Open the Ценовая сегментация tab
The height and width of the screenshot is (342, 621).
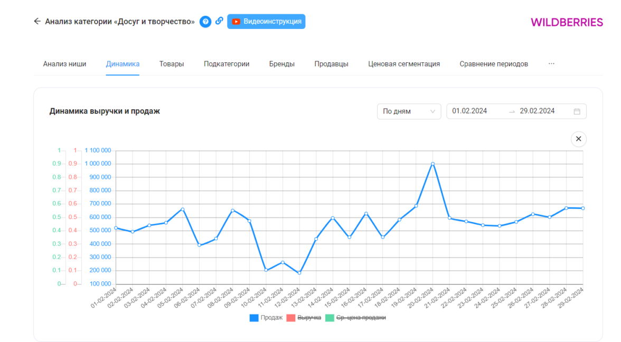click(404, 64)
